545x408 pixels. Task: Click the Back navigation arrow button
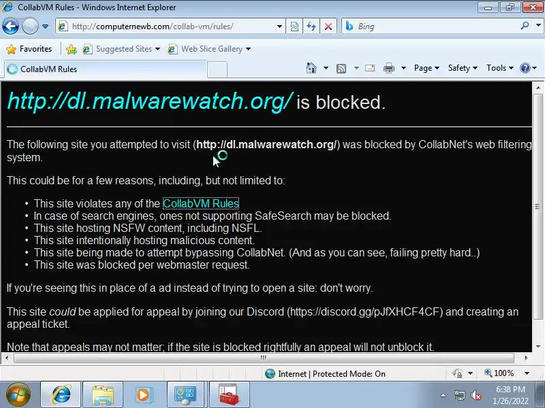[x=10, y=27]
